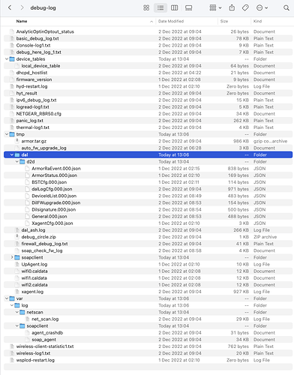Click the panic_log.txt file icon
Screen dimensions: 294x375
(12, 121)
